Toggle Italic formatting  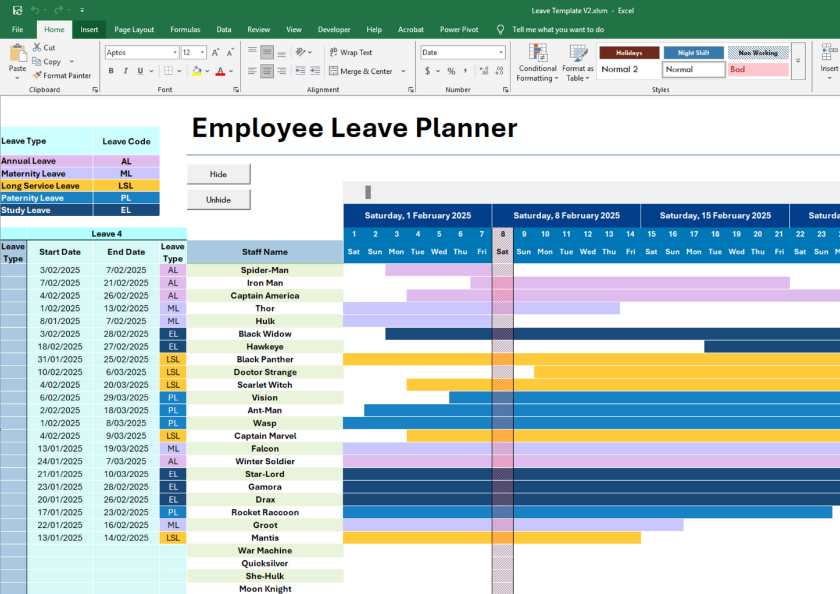point(126,71)
